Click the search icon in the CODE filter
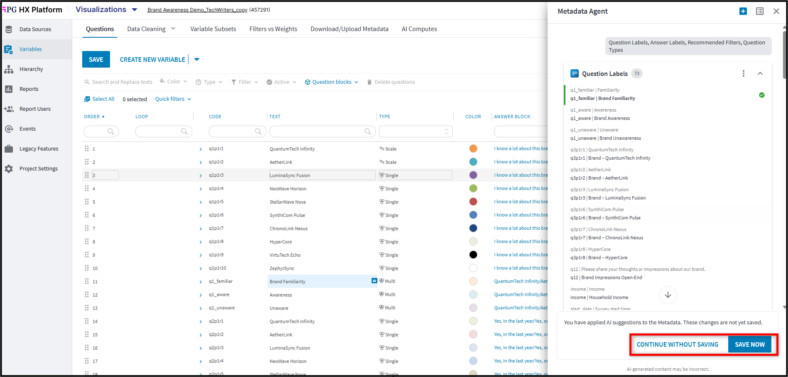Screen dimensions: 788x377 coord(258,131)
